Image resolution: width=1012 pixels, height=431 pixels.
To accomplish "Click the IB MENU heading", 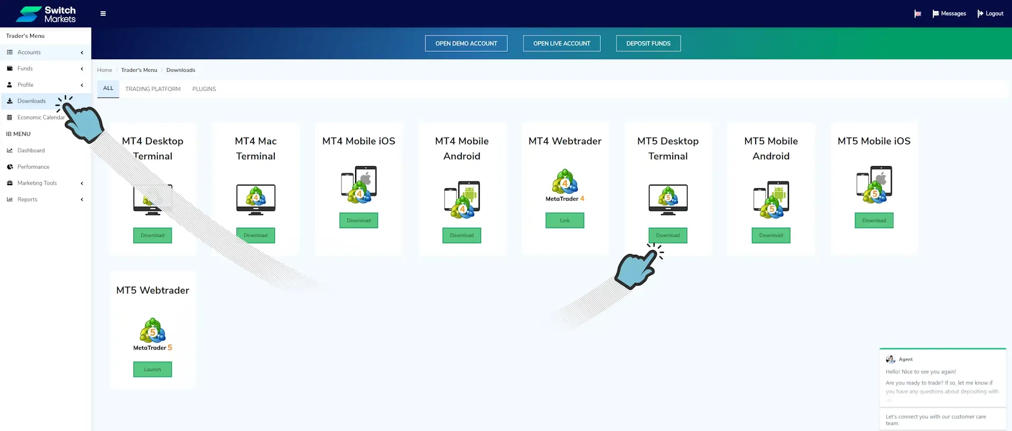I will click(18, 134).
